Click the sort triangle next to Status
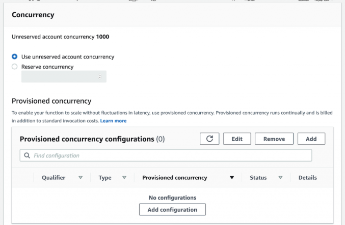 point(280,178)
